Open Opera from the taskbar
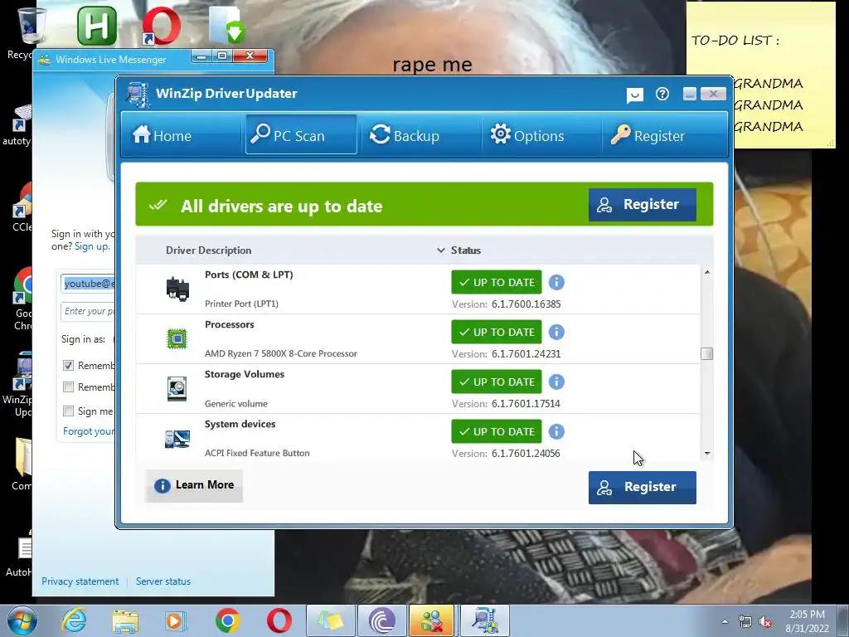 tap(279, 620)
